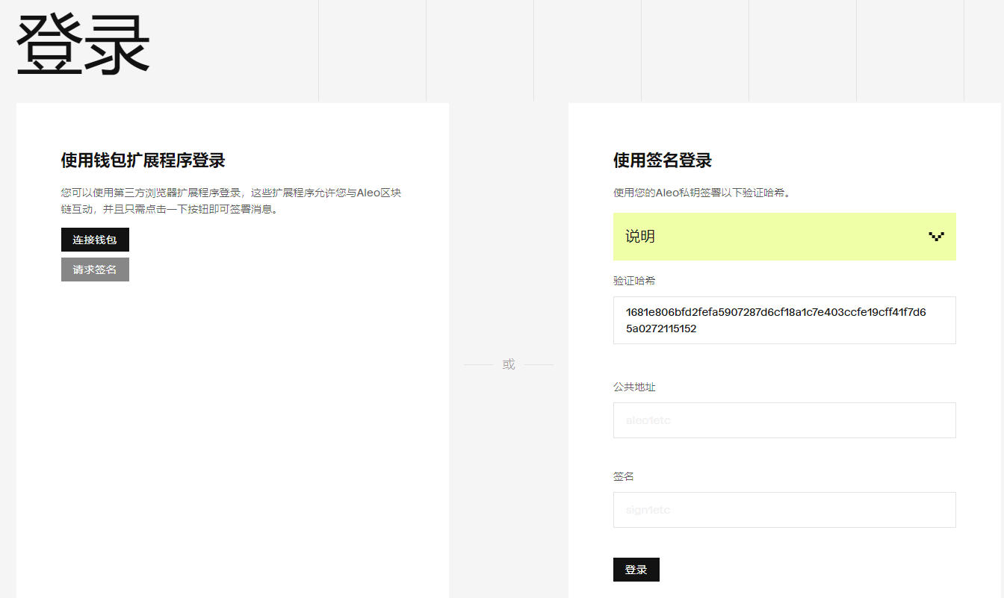Click the 验证哈希 field label
This screenshot has width=1004, height=598.
coord(634,281)
